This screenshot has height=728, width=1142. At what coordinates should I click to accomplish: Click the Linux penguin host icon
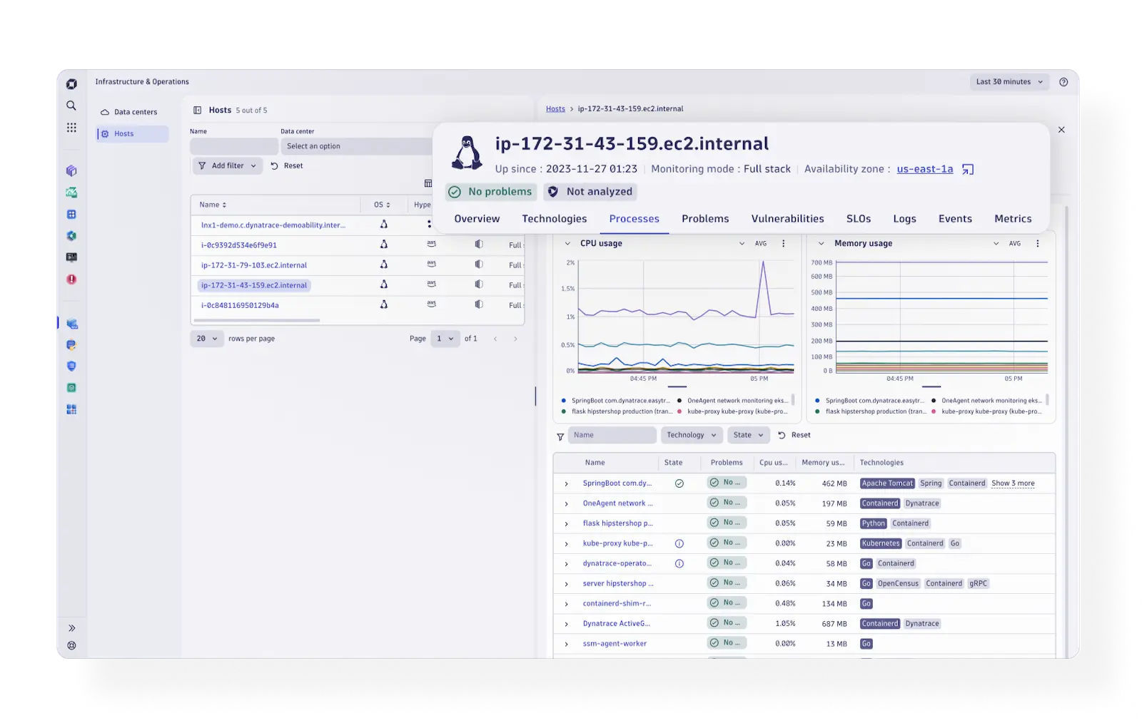[x=467, y=153]
